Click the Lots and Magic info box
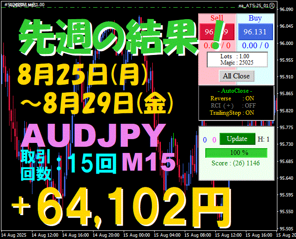 click(x=236, y=59)
